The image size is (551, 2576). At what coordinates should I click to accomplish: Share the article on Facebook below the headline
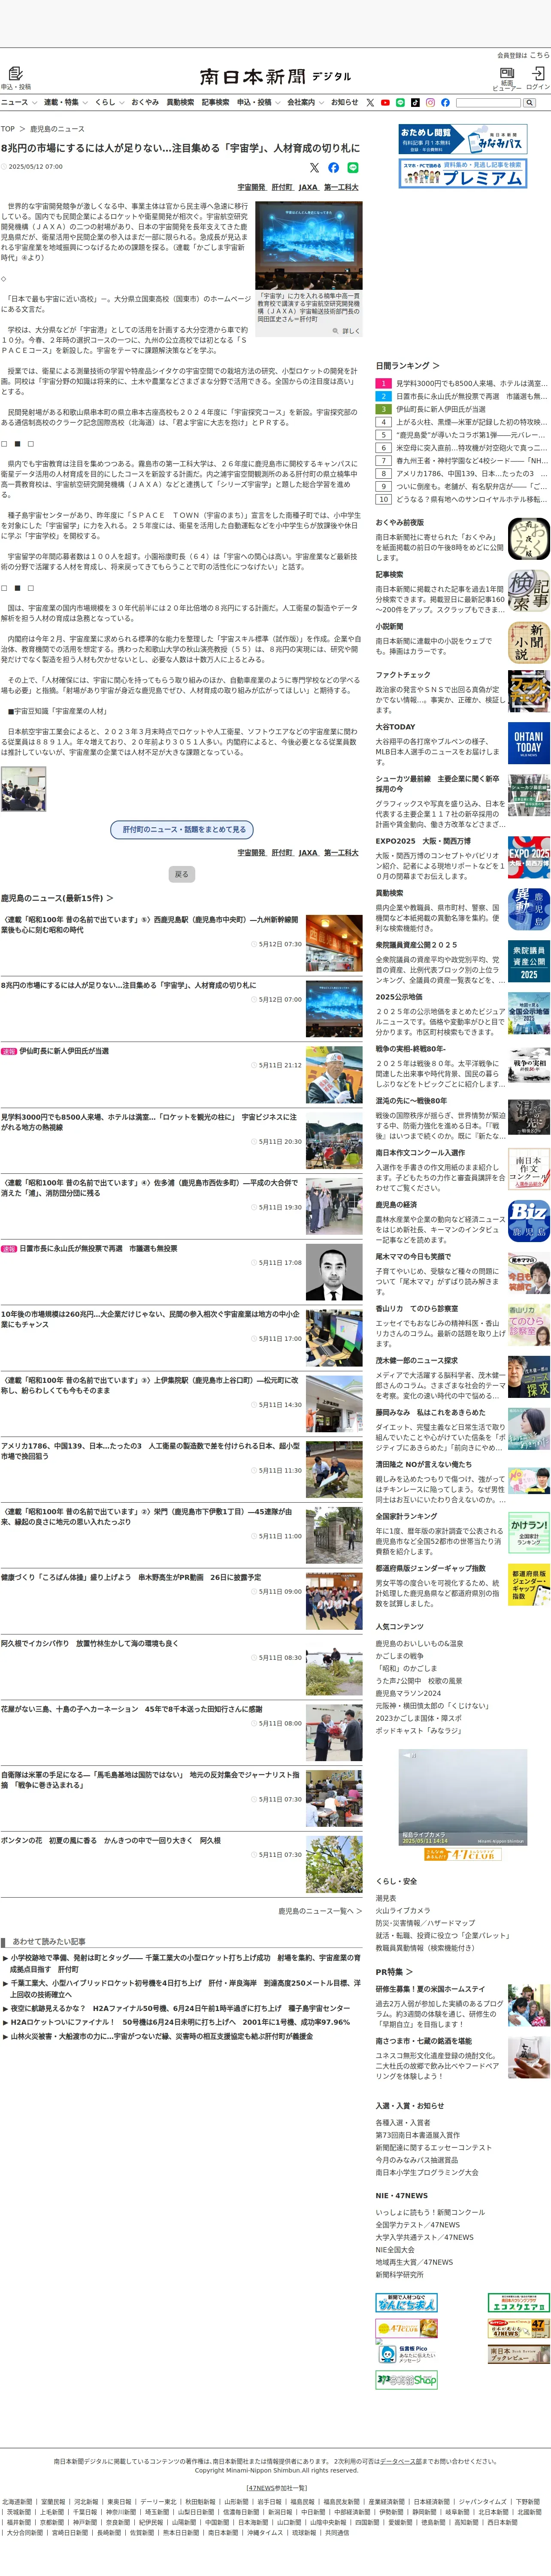(x=334, y=167)
